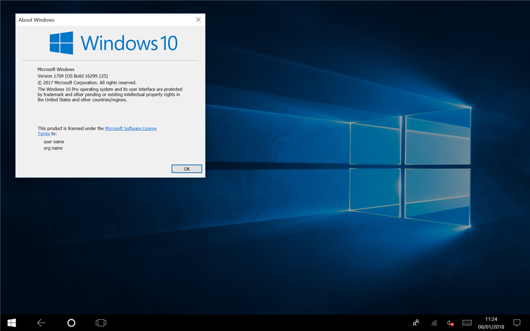Tap the tablet mode Back arrow

[41, 323]
